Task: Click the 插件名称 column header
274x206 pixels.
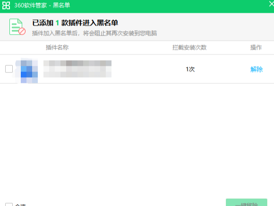Action: coord(57,47)
